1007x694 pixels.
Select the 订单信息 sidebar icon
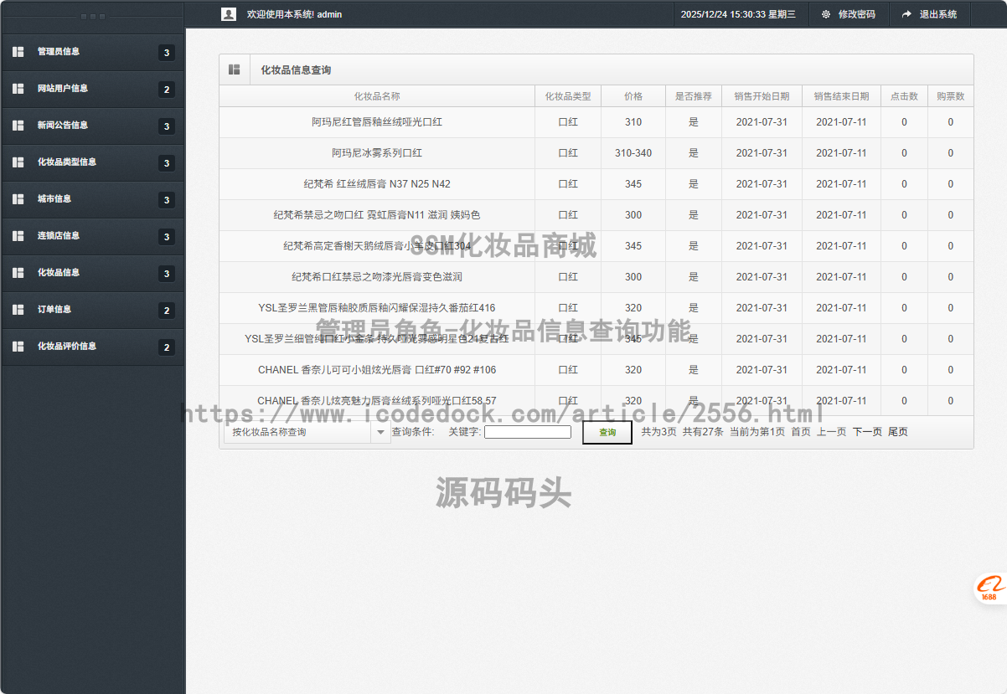pyautogui.click(x=18, y=310)
